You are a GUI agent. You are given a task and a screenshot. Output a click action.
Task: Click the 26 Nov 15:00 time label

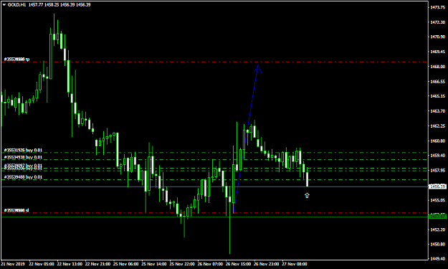pos(238,264)
